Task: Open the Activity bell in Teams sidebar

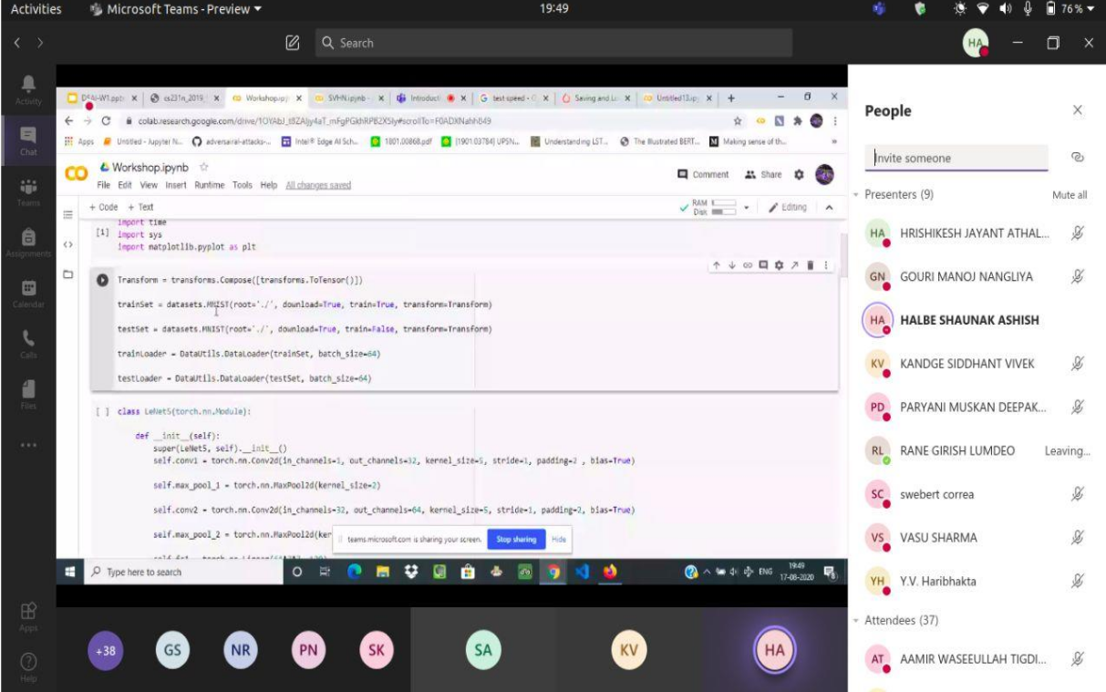Action: (x=28, y=88)
